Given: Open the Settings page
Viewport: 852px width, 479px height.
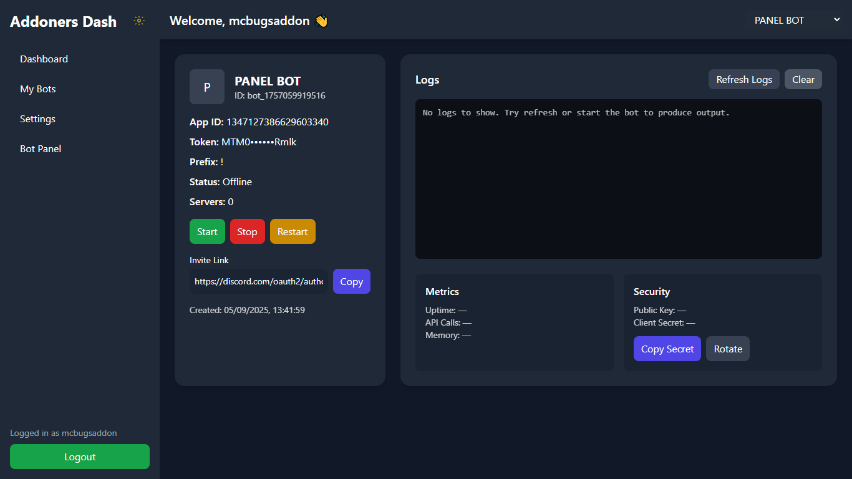Looking at the screenshot, I should pyautogui.click(x=37, y=119).
